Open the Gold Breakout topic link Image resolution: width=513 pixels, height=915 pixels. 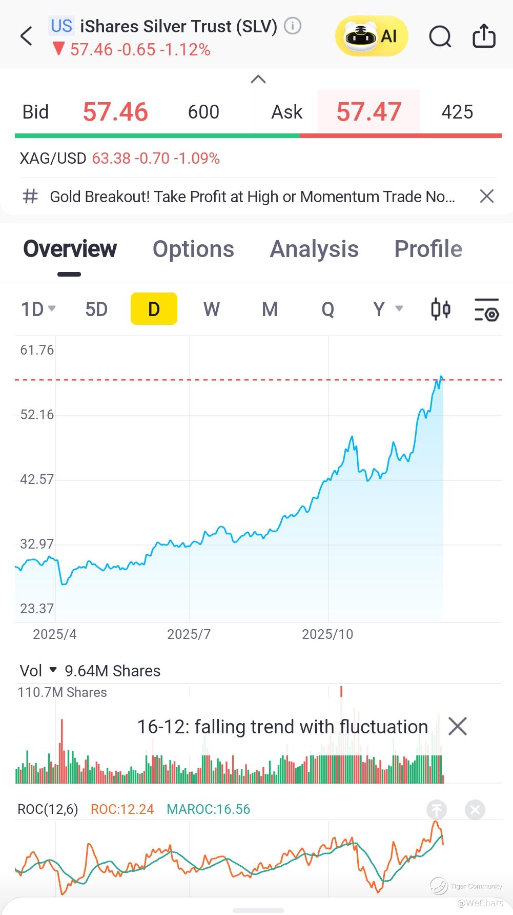coord(251,197)
